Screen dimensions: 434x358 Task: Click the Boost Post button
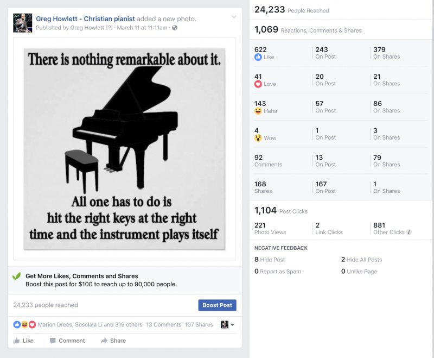(x=218, y=305)
